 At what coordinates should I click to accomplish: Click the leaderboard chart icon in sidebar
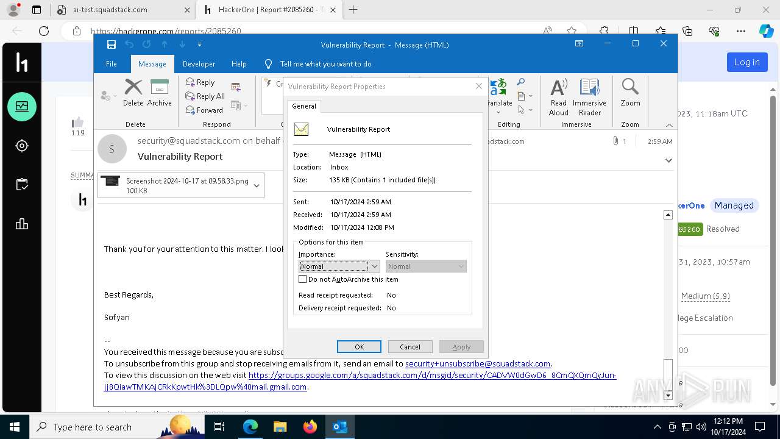click(x=22, y=224)
